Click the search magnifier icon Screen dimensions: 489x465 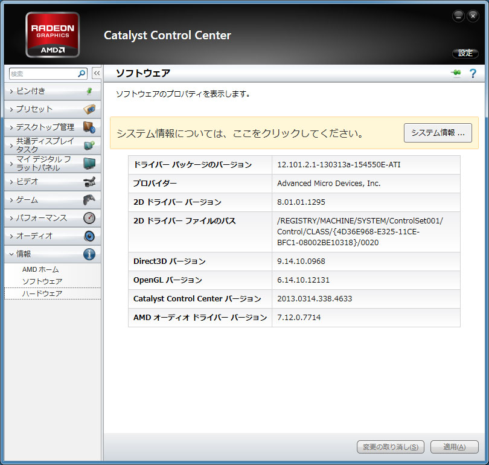click(82, 74)
